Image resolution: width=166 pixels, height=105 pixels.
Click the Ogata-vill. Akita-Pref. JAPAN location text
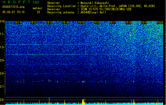118,6
